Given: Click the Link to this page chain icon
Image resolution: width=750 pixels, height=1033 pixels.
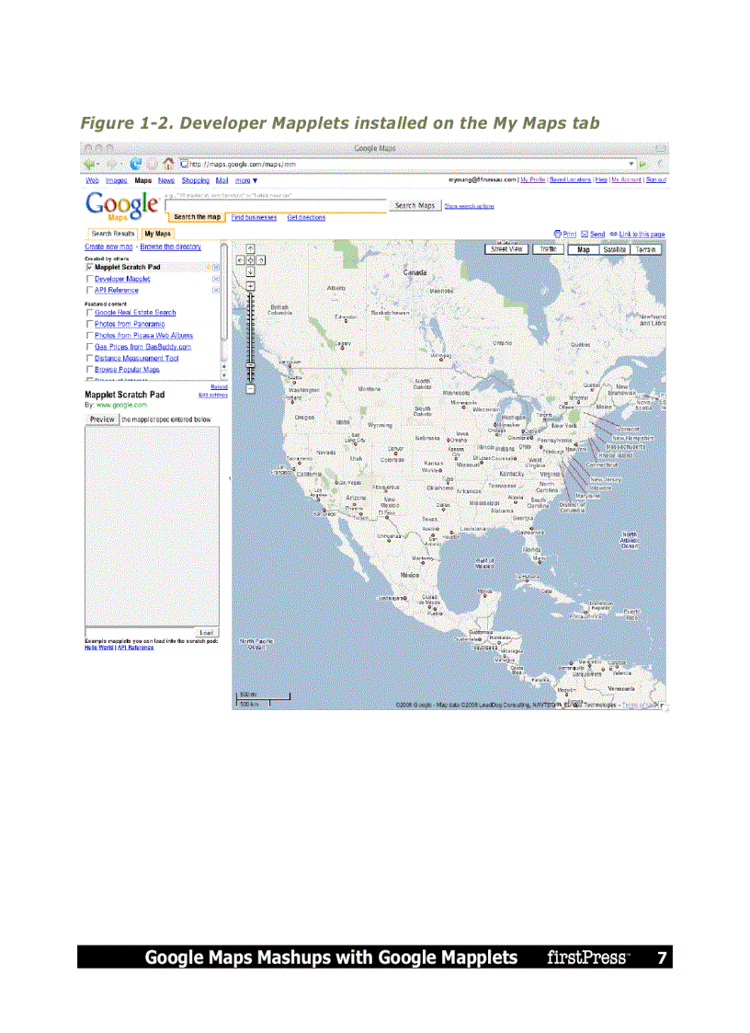Looking at the screenshot, I should pos(613,235).
